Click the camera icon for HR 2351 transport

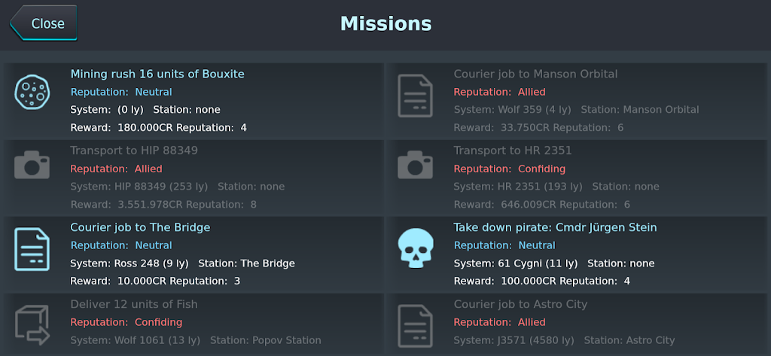[x=415, y=166]
